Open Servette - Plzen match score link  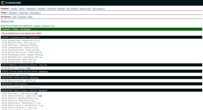point(34,62)
